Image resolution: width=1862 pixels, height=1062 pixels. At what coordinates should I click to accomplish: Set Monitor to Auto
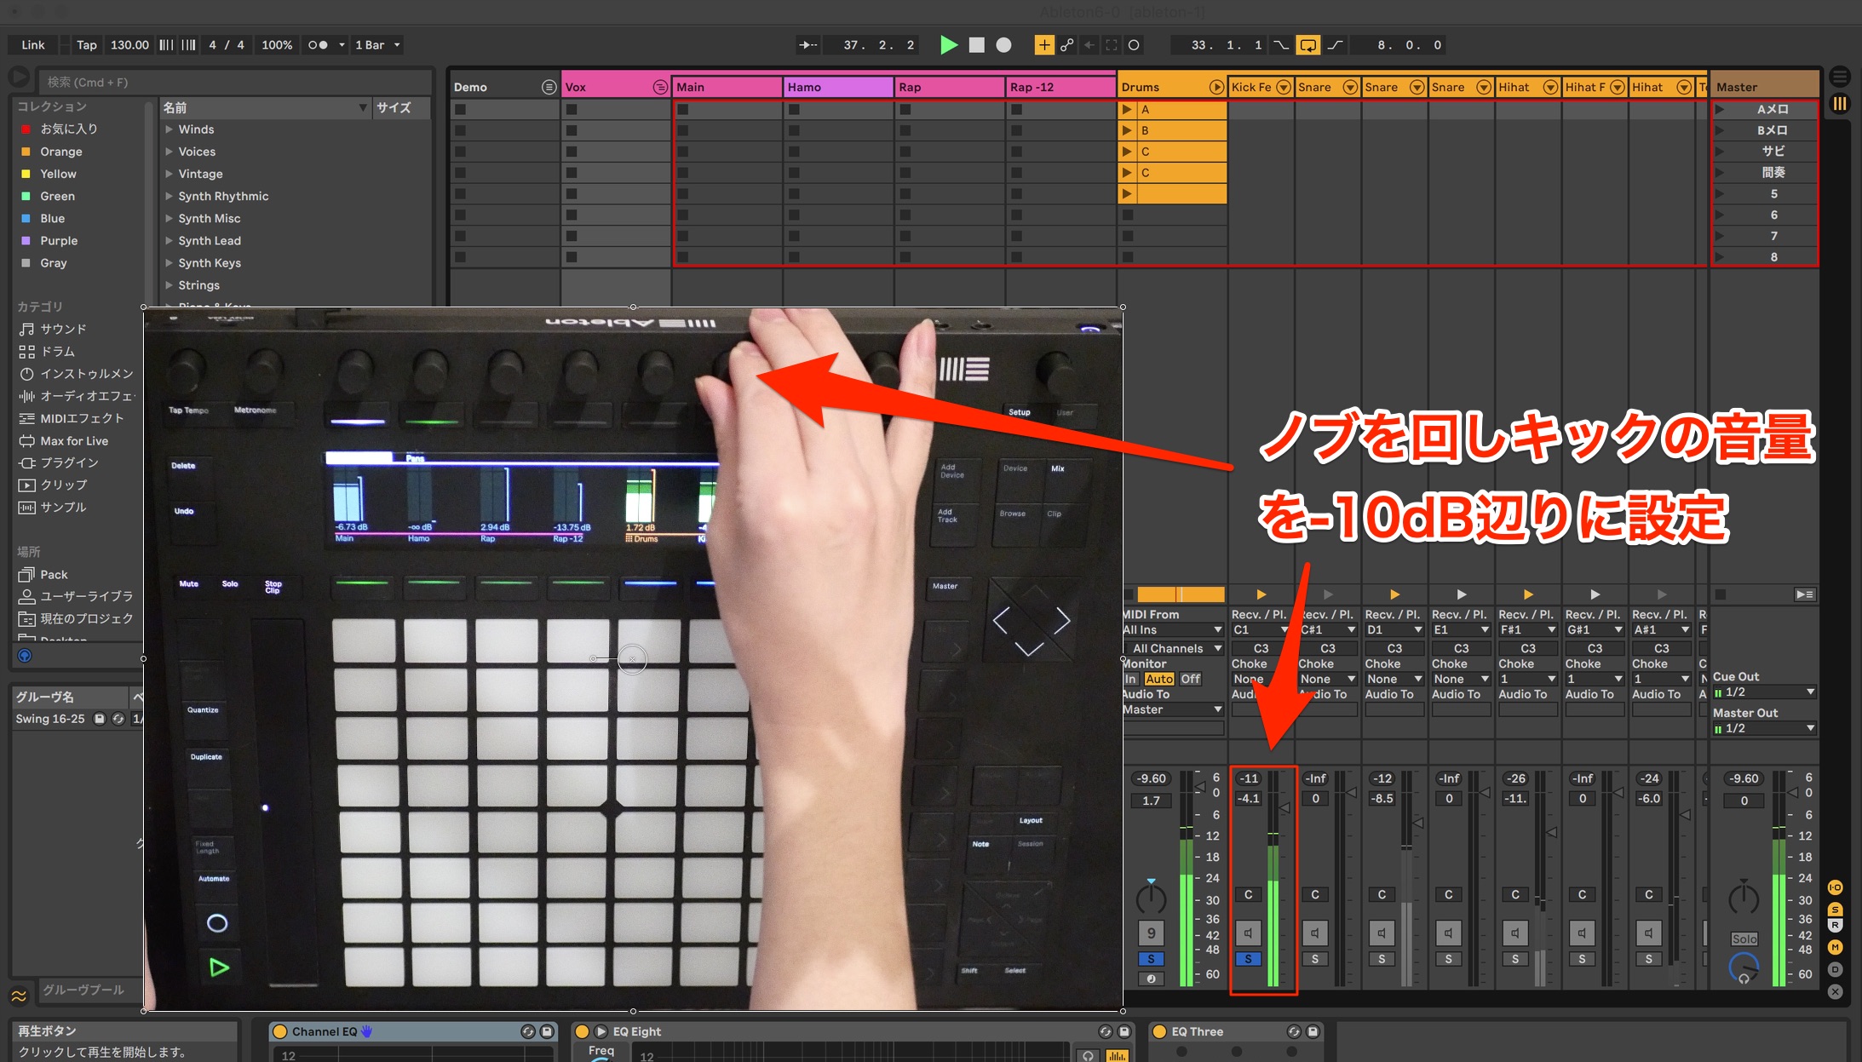coord(1158,679)
